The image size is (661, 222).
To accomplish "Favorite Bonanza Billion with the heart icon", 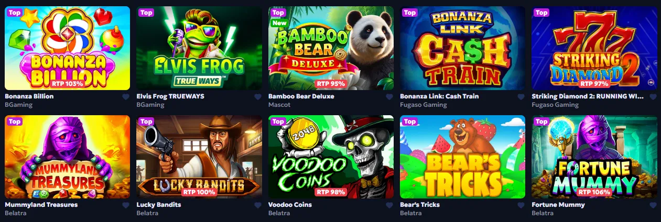I will click(126, 97).
